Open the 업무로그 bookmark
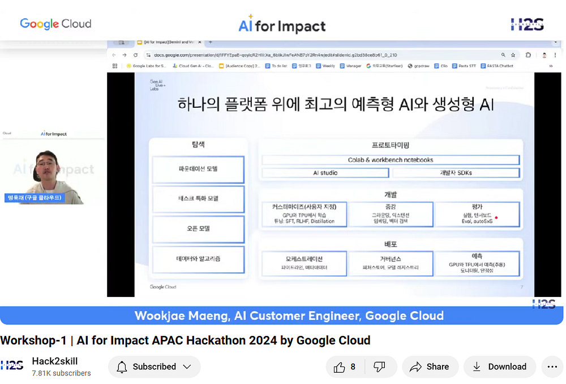The height and width of the screenshot is (384, 566). tap(302, 66)
